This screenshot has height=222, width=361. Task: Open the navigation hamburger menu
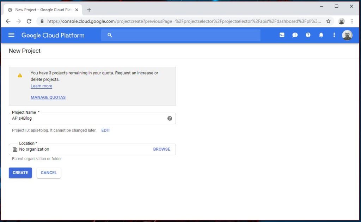click(12, 35)
